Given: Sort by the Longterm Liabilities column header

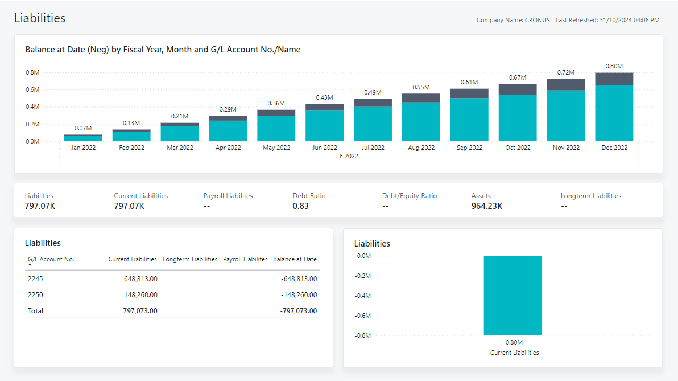Looking at the screenshot, I should tap(190, 259).
